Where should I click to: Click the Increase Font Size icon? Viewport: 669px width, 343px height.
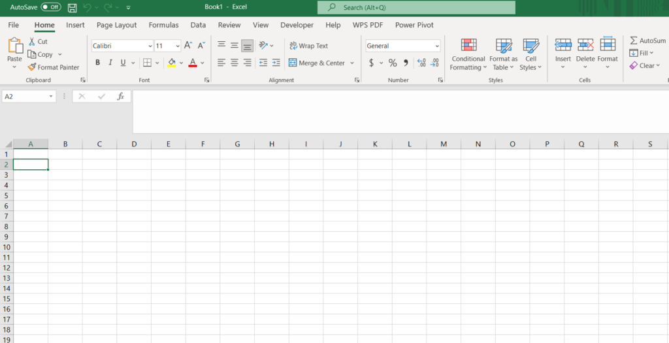pos(188,46)
